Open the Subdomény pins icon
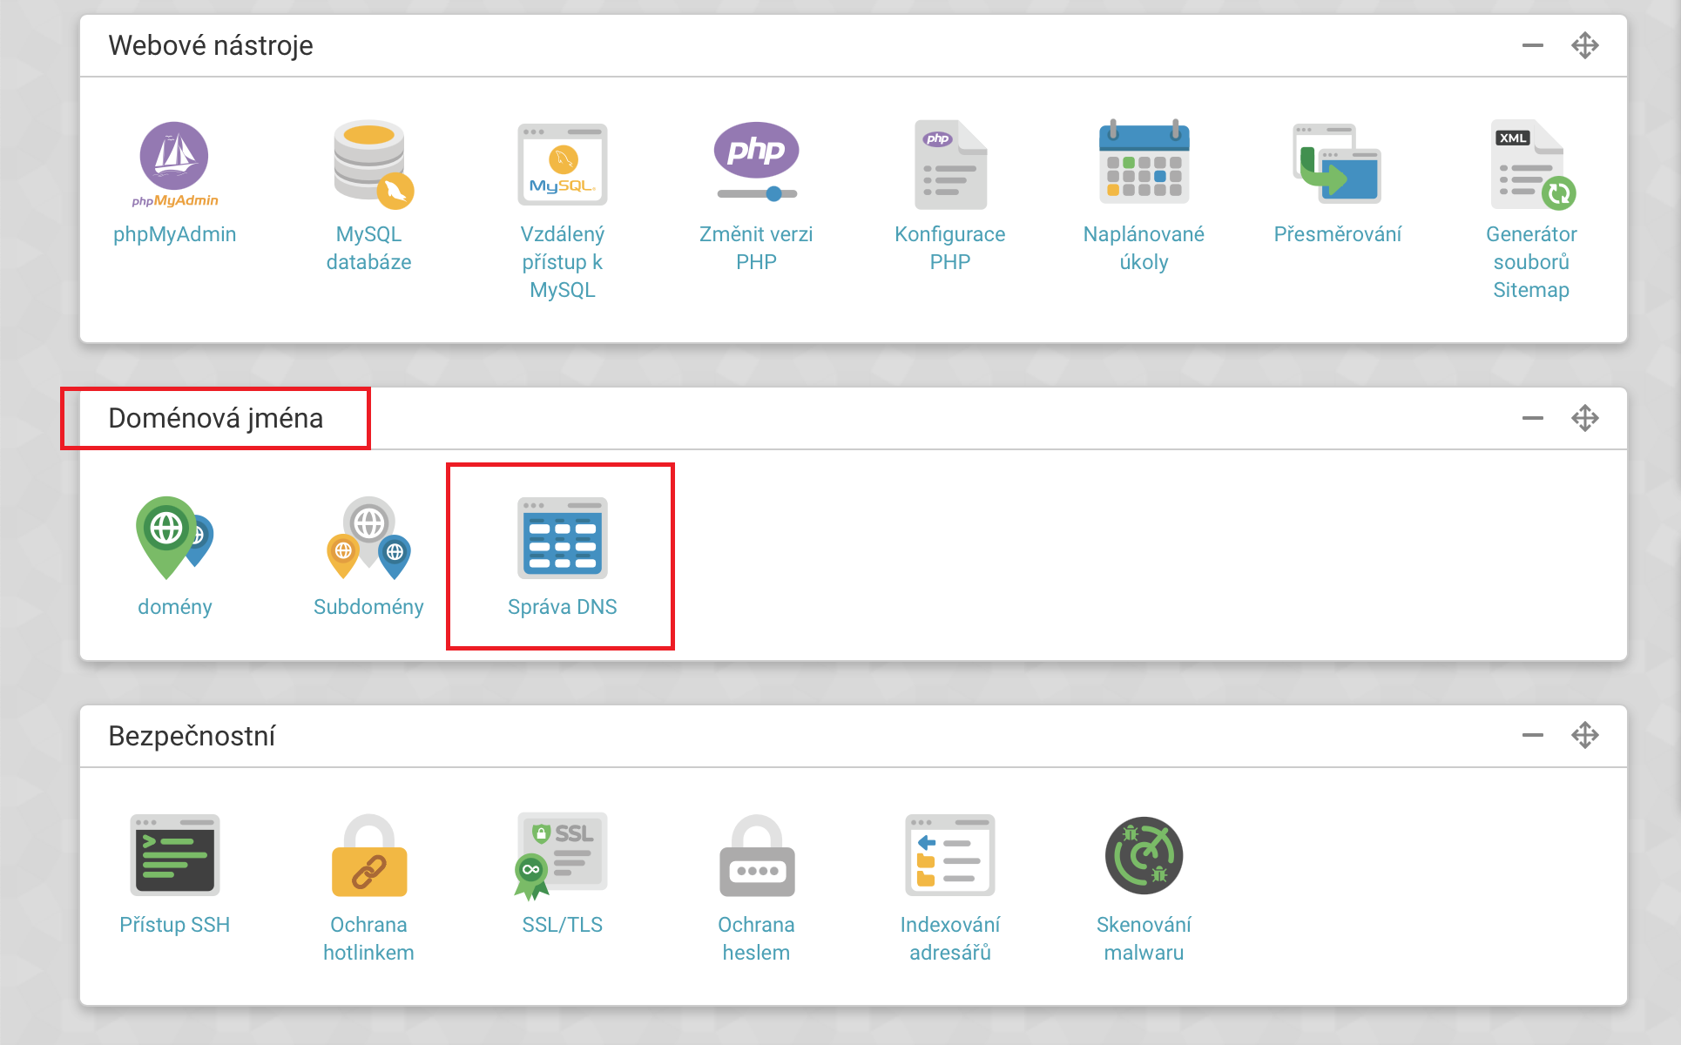1681x1045 pixels. pos(368,537)
